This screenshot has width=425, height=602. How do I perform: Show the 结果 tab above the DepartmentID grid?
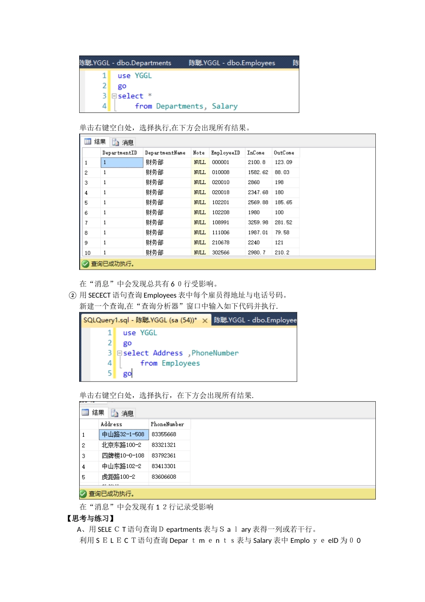95,142
